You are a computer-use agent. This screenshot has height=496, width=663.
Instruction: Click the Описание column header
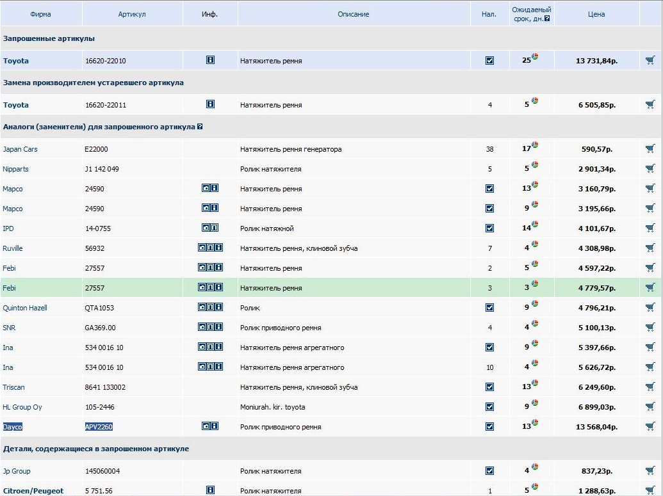pyautogui.click(x=353, y=14)
